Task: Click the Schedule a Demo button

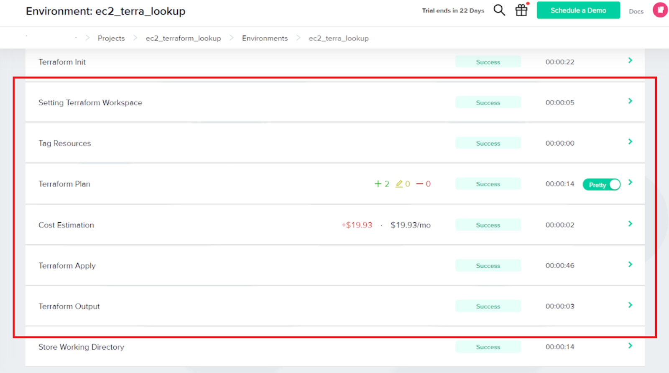Action: [578, 10]
